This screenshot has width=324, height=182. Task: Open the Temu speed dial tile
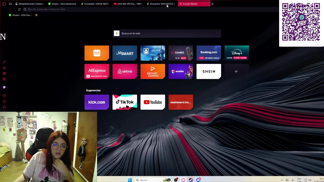[97, 53]
